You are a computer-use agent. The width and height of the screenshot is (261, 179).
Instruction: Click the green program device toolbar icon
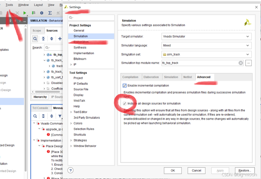click(x=33, y=13)
